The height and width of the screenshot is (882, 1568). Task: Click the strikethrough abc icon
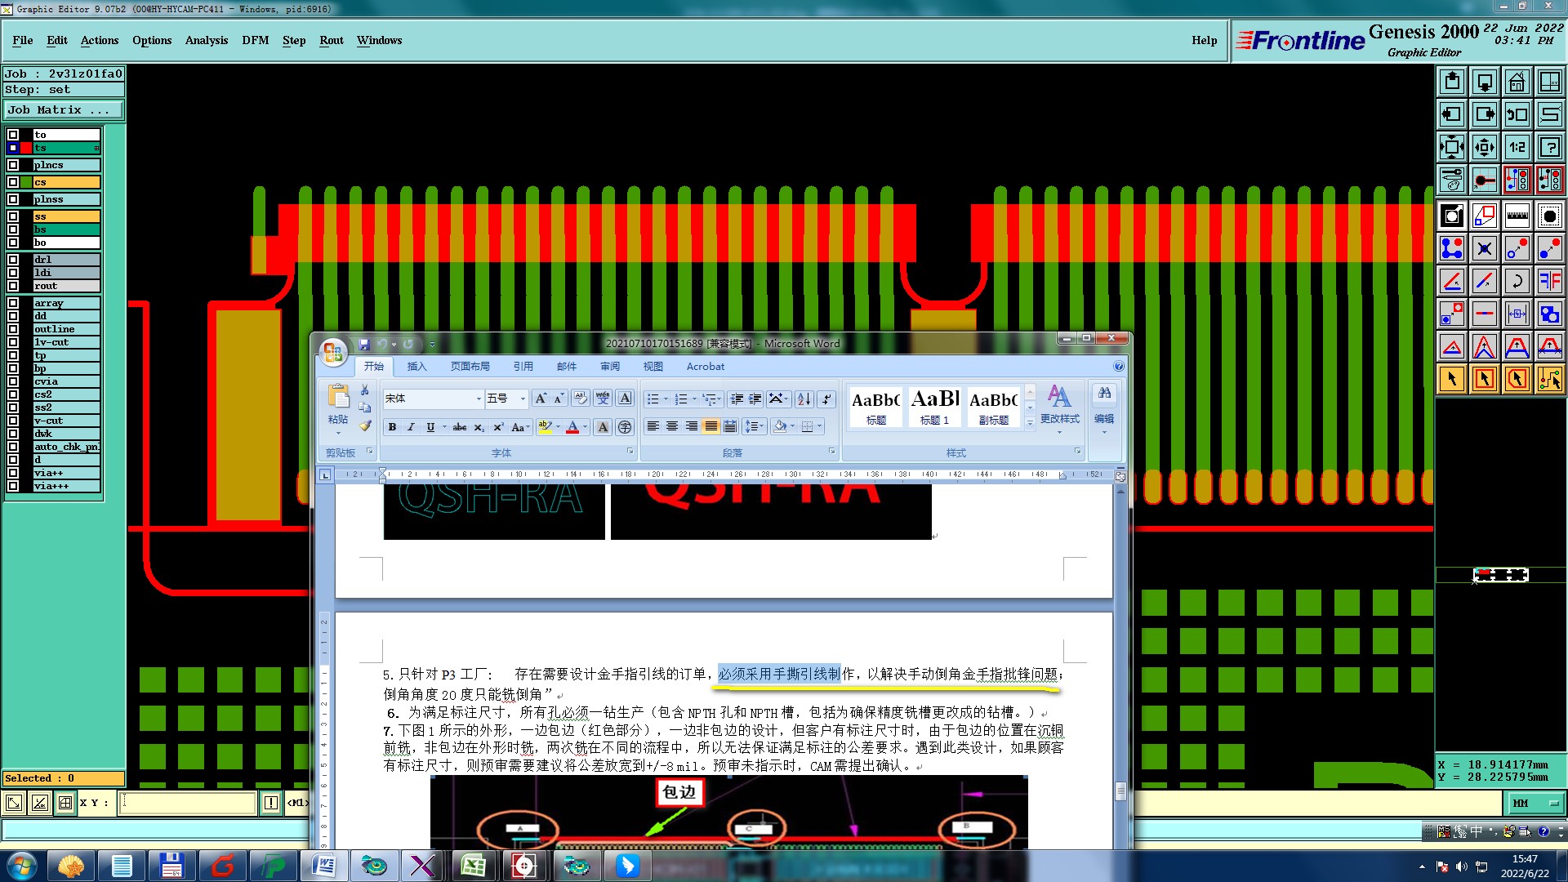[x=460, y=426]
